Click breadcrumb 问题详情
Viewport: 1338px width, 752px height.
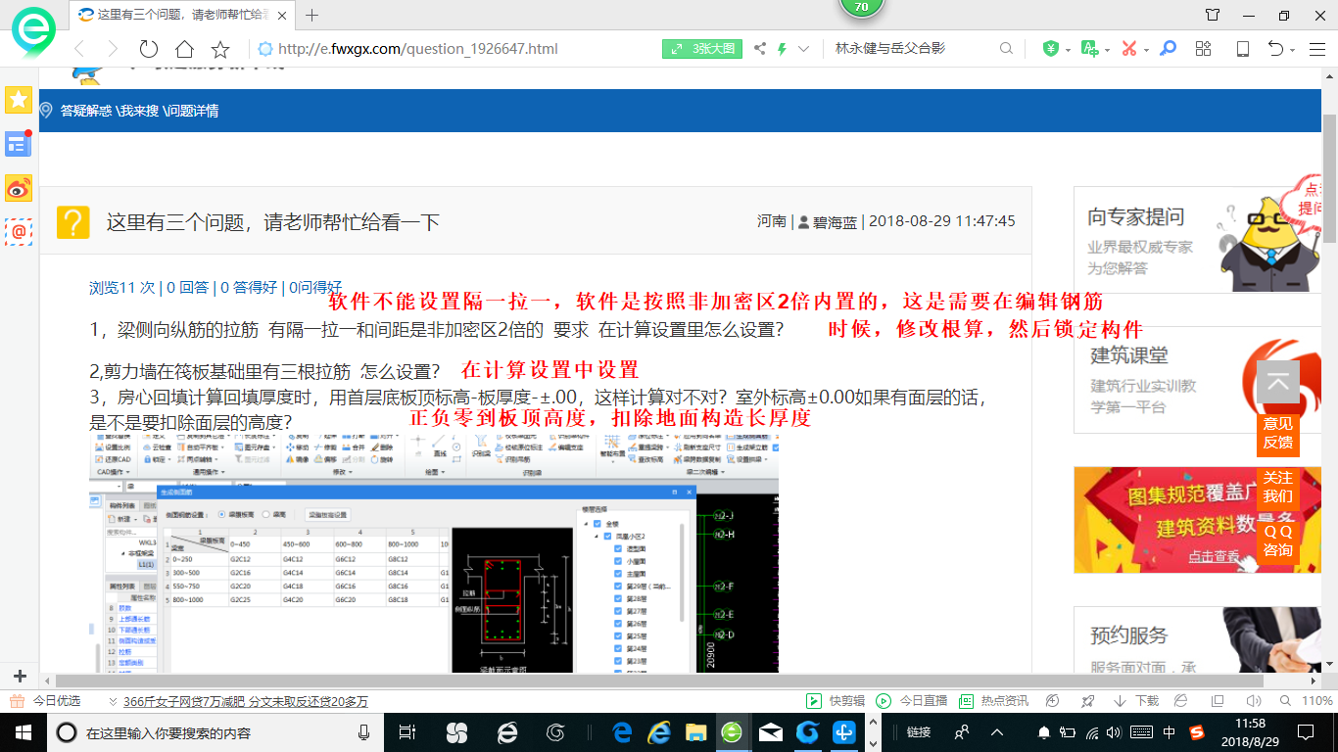[193, 111]
